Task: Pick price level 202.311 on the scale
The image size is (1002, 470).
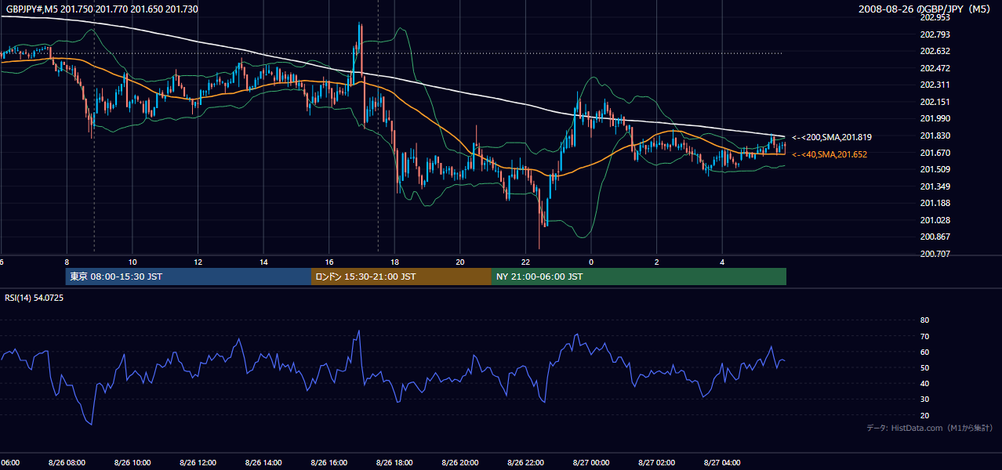Action: pos(935,85)
